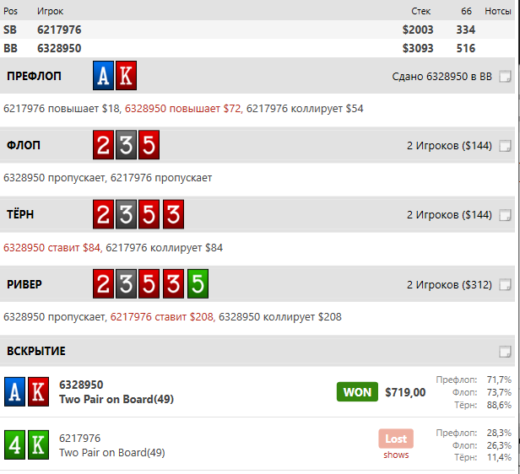Select BB player 6328950 row name
This screenshot has height=474, width=520.
click(x=59, y=48)
